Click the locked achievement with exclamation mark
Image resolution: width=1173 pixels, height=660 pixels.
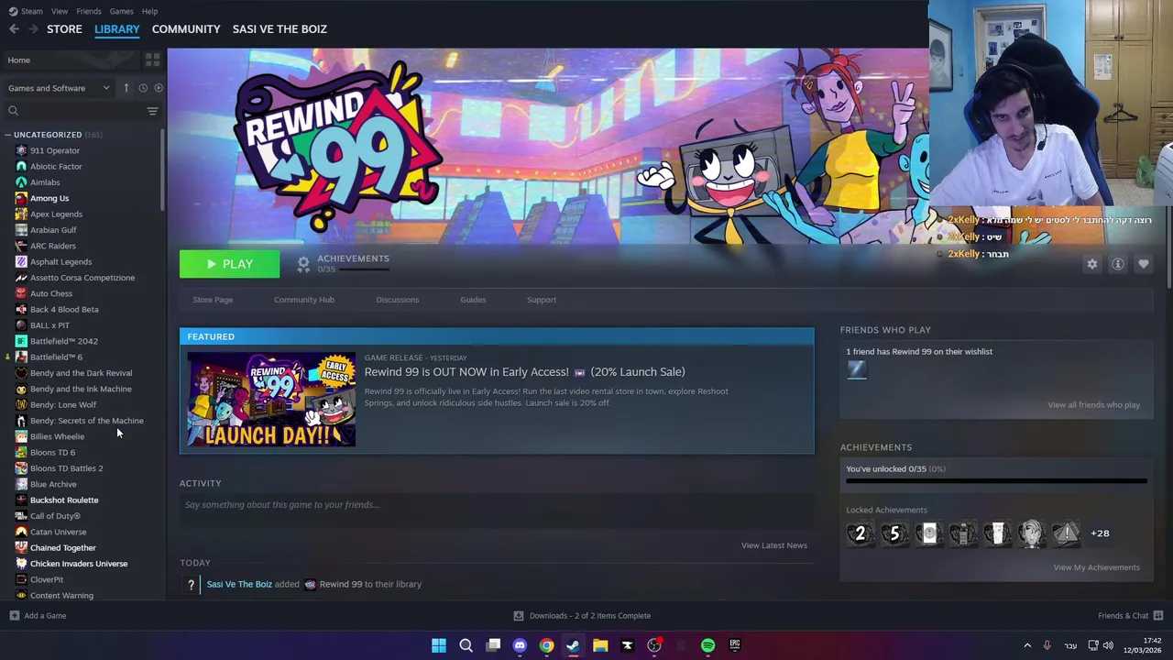[x=1066, y=533]
